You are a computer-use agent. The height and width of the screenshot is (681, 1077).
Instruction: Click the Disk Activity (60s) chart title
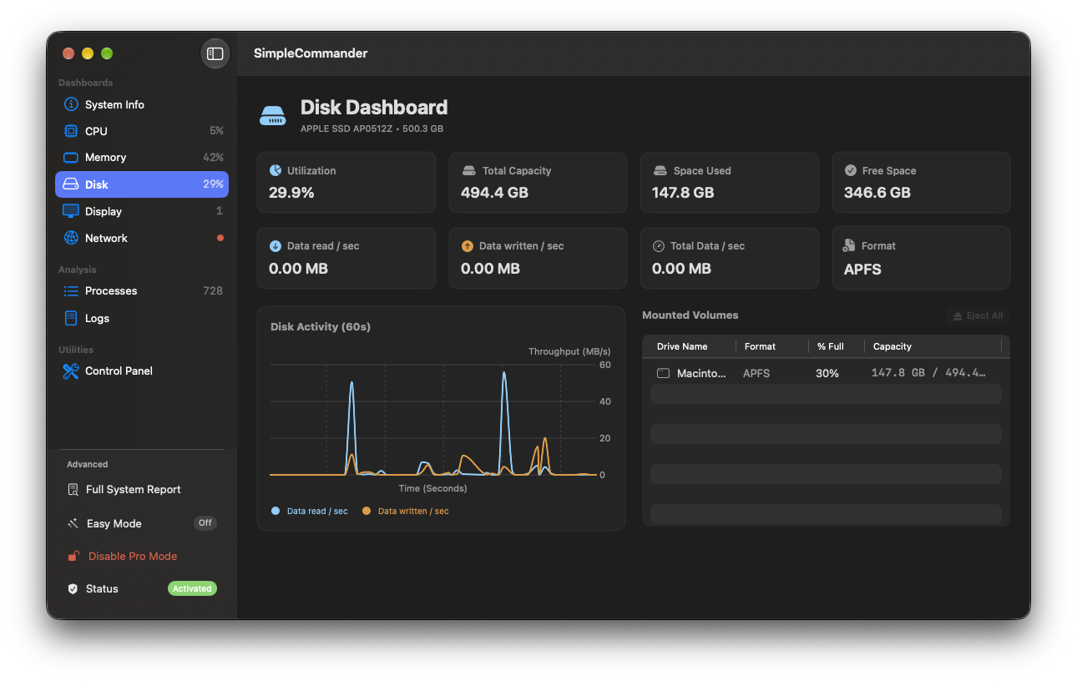coord(321,326)
